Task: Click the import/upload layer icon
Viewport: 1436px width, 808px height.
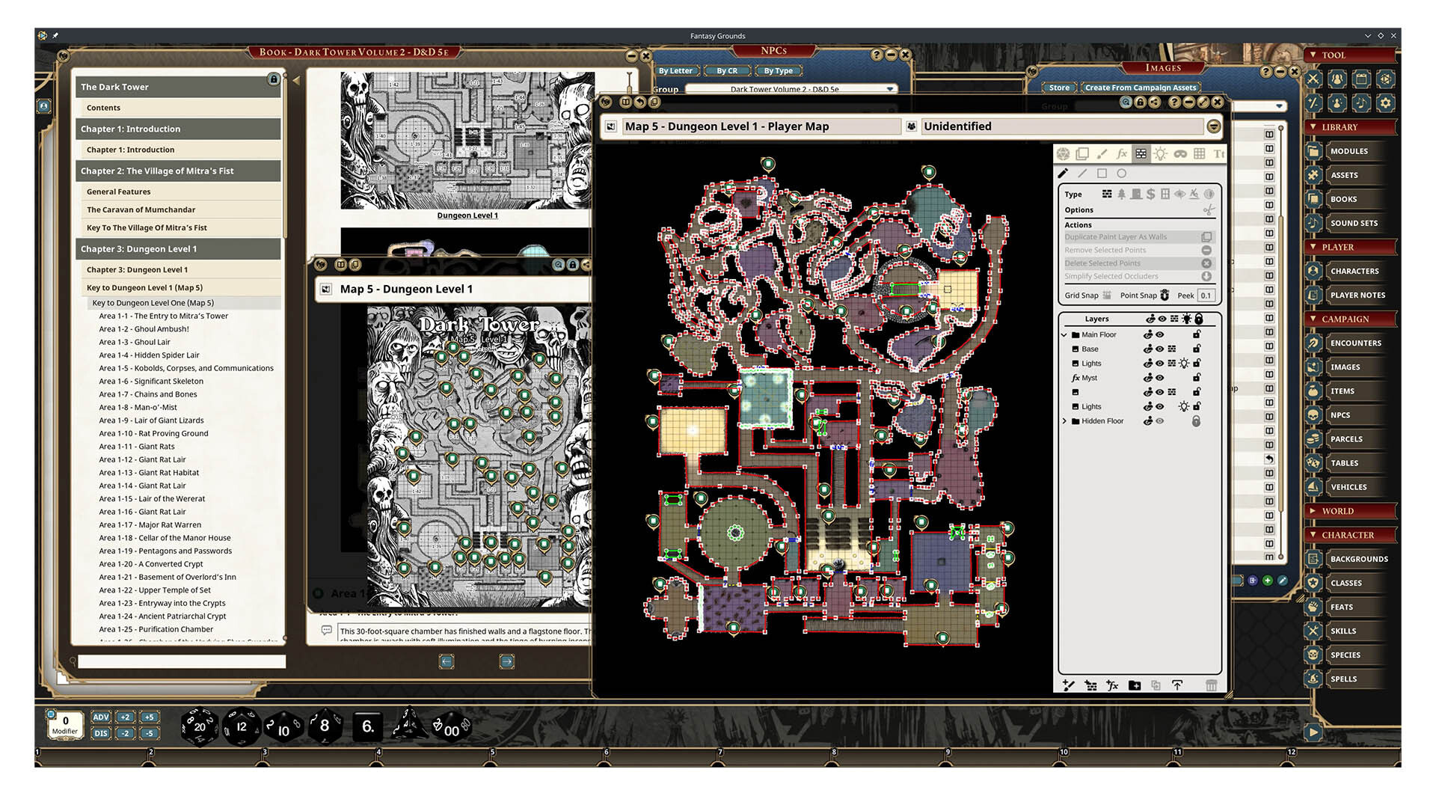Action: click(x=1177, y=685)
